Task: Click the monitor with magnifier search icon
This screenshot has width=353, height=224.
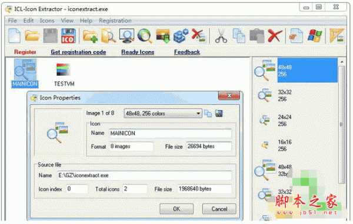Action: pos(126,36)
